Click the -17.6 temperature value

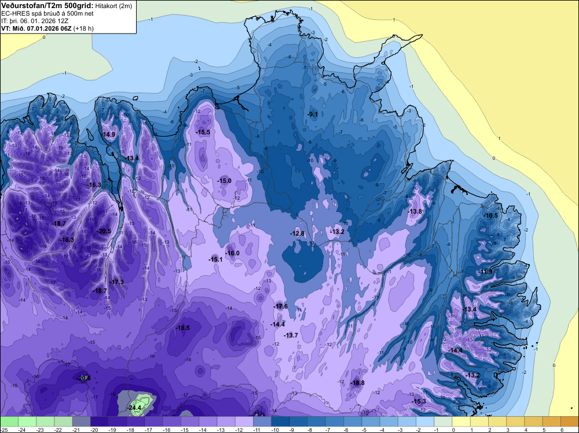pyautogui.click(x=281, y=306)
